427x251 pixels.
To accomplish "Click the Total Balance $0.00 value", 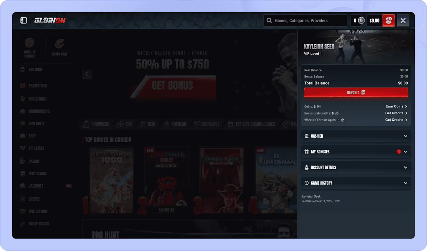I will point(403,83).
